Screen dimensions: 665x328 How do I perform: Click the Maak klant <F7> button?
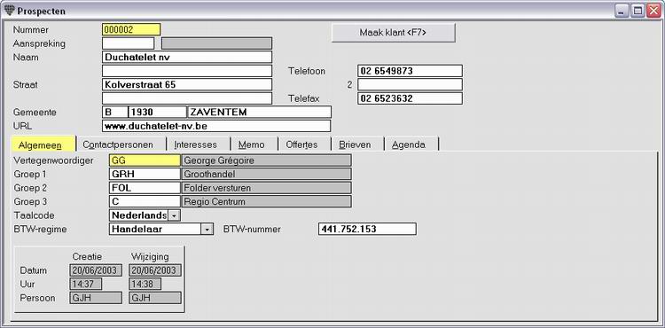pos(393,33)
